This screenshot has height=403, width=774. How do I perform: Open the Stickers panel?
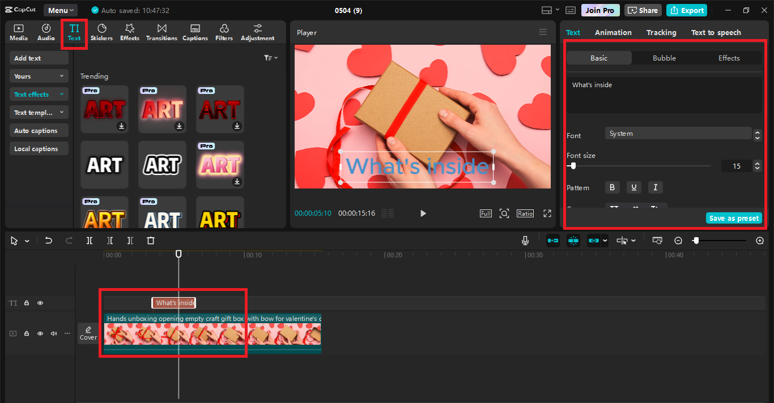tap(101, 32)
